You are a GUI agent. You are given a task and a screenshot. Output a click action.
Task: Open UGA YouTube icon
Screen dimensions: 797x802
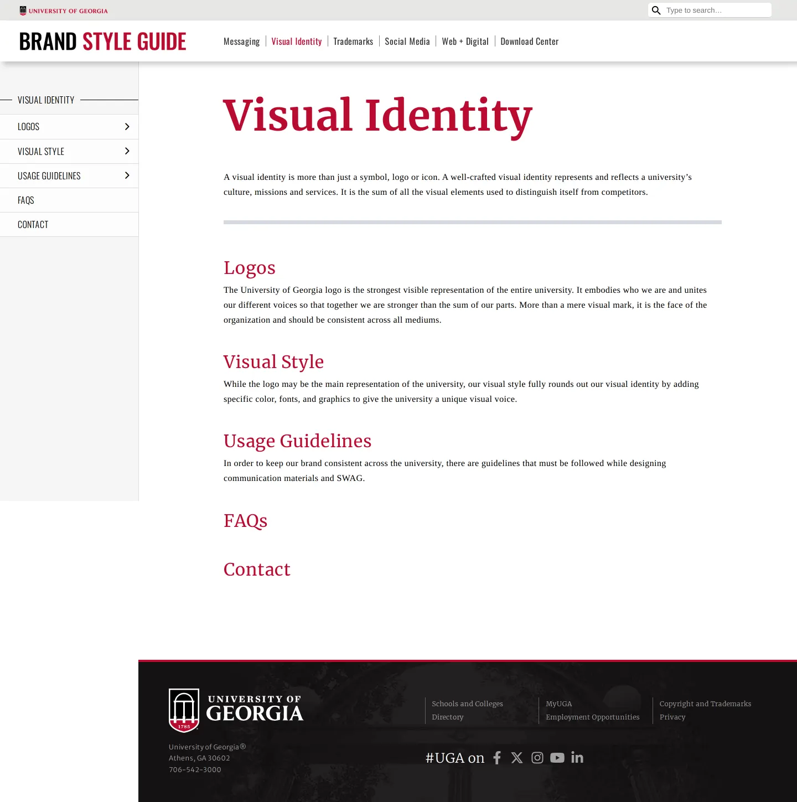point(557,758)
